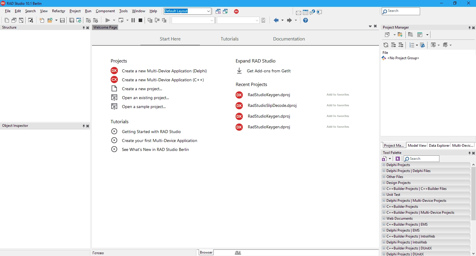Click Project Manager Expand All tree icon
This screenshot has width=476, height=256.
pyautogui.click(x=393, y=45)
